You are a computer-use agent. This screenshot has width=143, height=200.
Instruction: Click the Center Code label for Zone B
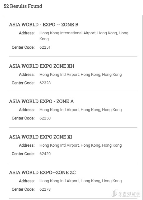coord(23,47)
